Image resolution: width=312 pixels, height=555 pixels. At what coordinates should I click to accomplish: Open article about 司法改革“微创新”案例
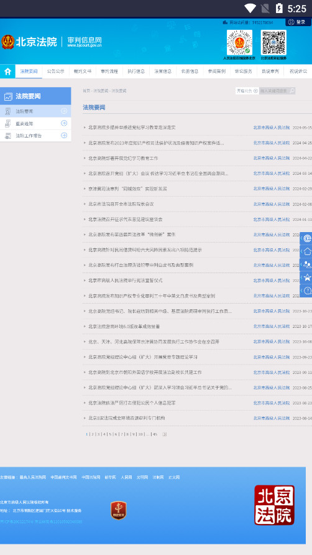coord(132,235)
